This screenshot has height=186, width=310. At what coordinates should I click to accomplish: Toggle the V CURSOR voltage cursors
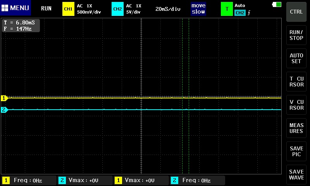(296, 105)
